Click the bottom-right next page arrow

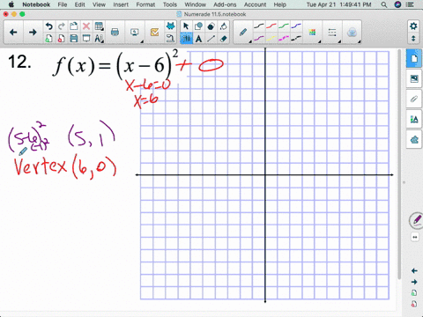pos(414,282)
